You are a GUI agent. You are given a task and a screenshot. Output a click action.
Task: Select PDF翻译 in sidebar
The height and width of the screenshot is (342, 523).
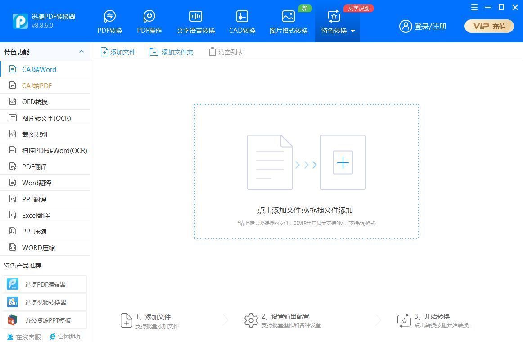[45, 166]
